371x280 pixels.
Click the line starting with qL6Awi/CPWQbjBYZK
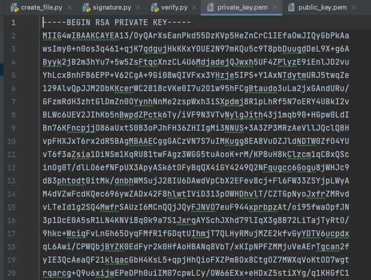coord(195,247)
